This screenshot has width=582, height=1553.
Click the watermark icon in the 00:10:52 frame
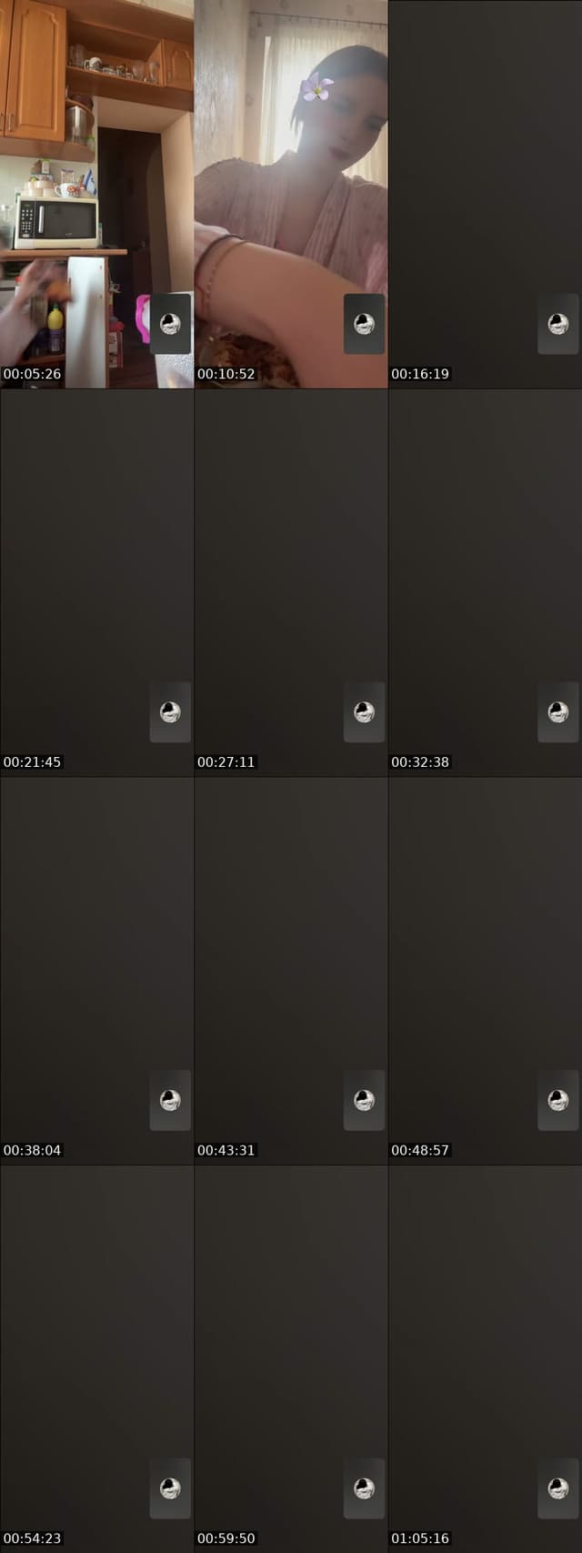click(x=364, y=324)
